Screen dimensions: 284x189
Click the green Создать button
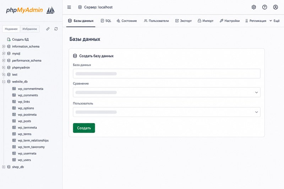coord(84,128)
